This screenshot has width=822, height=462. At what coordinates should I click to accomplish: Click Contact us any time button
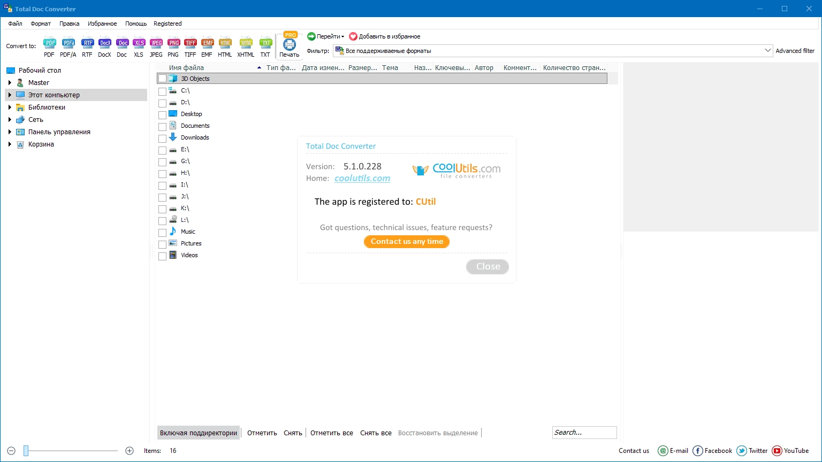click(407, 242)
